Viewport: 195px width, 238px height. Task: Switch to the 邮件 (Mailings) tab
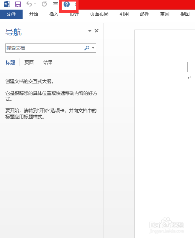pyautogui.click(x=144, y=14)
